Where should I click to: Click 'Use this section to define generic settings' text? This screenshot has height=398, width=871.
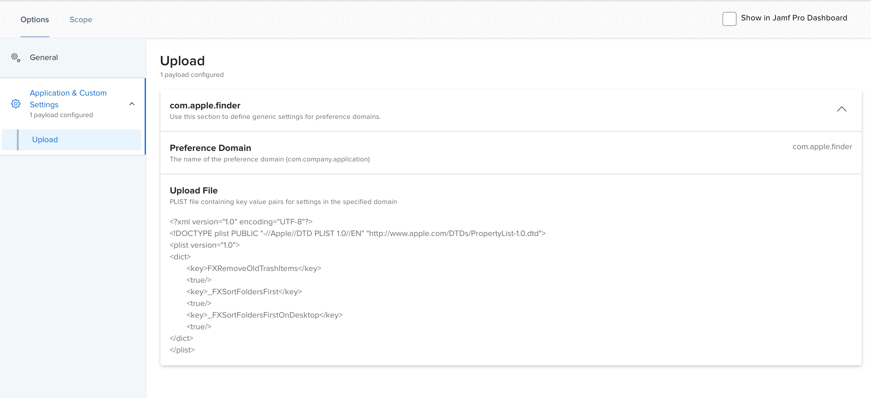(275, 117)
